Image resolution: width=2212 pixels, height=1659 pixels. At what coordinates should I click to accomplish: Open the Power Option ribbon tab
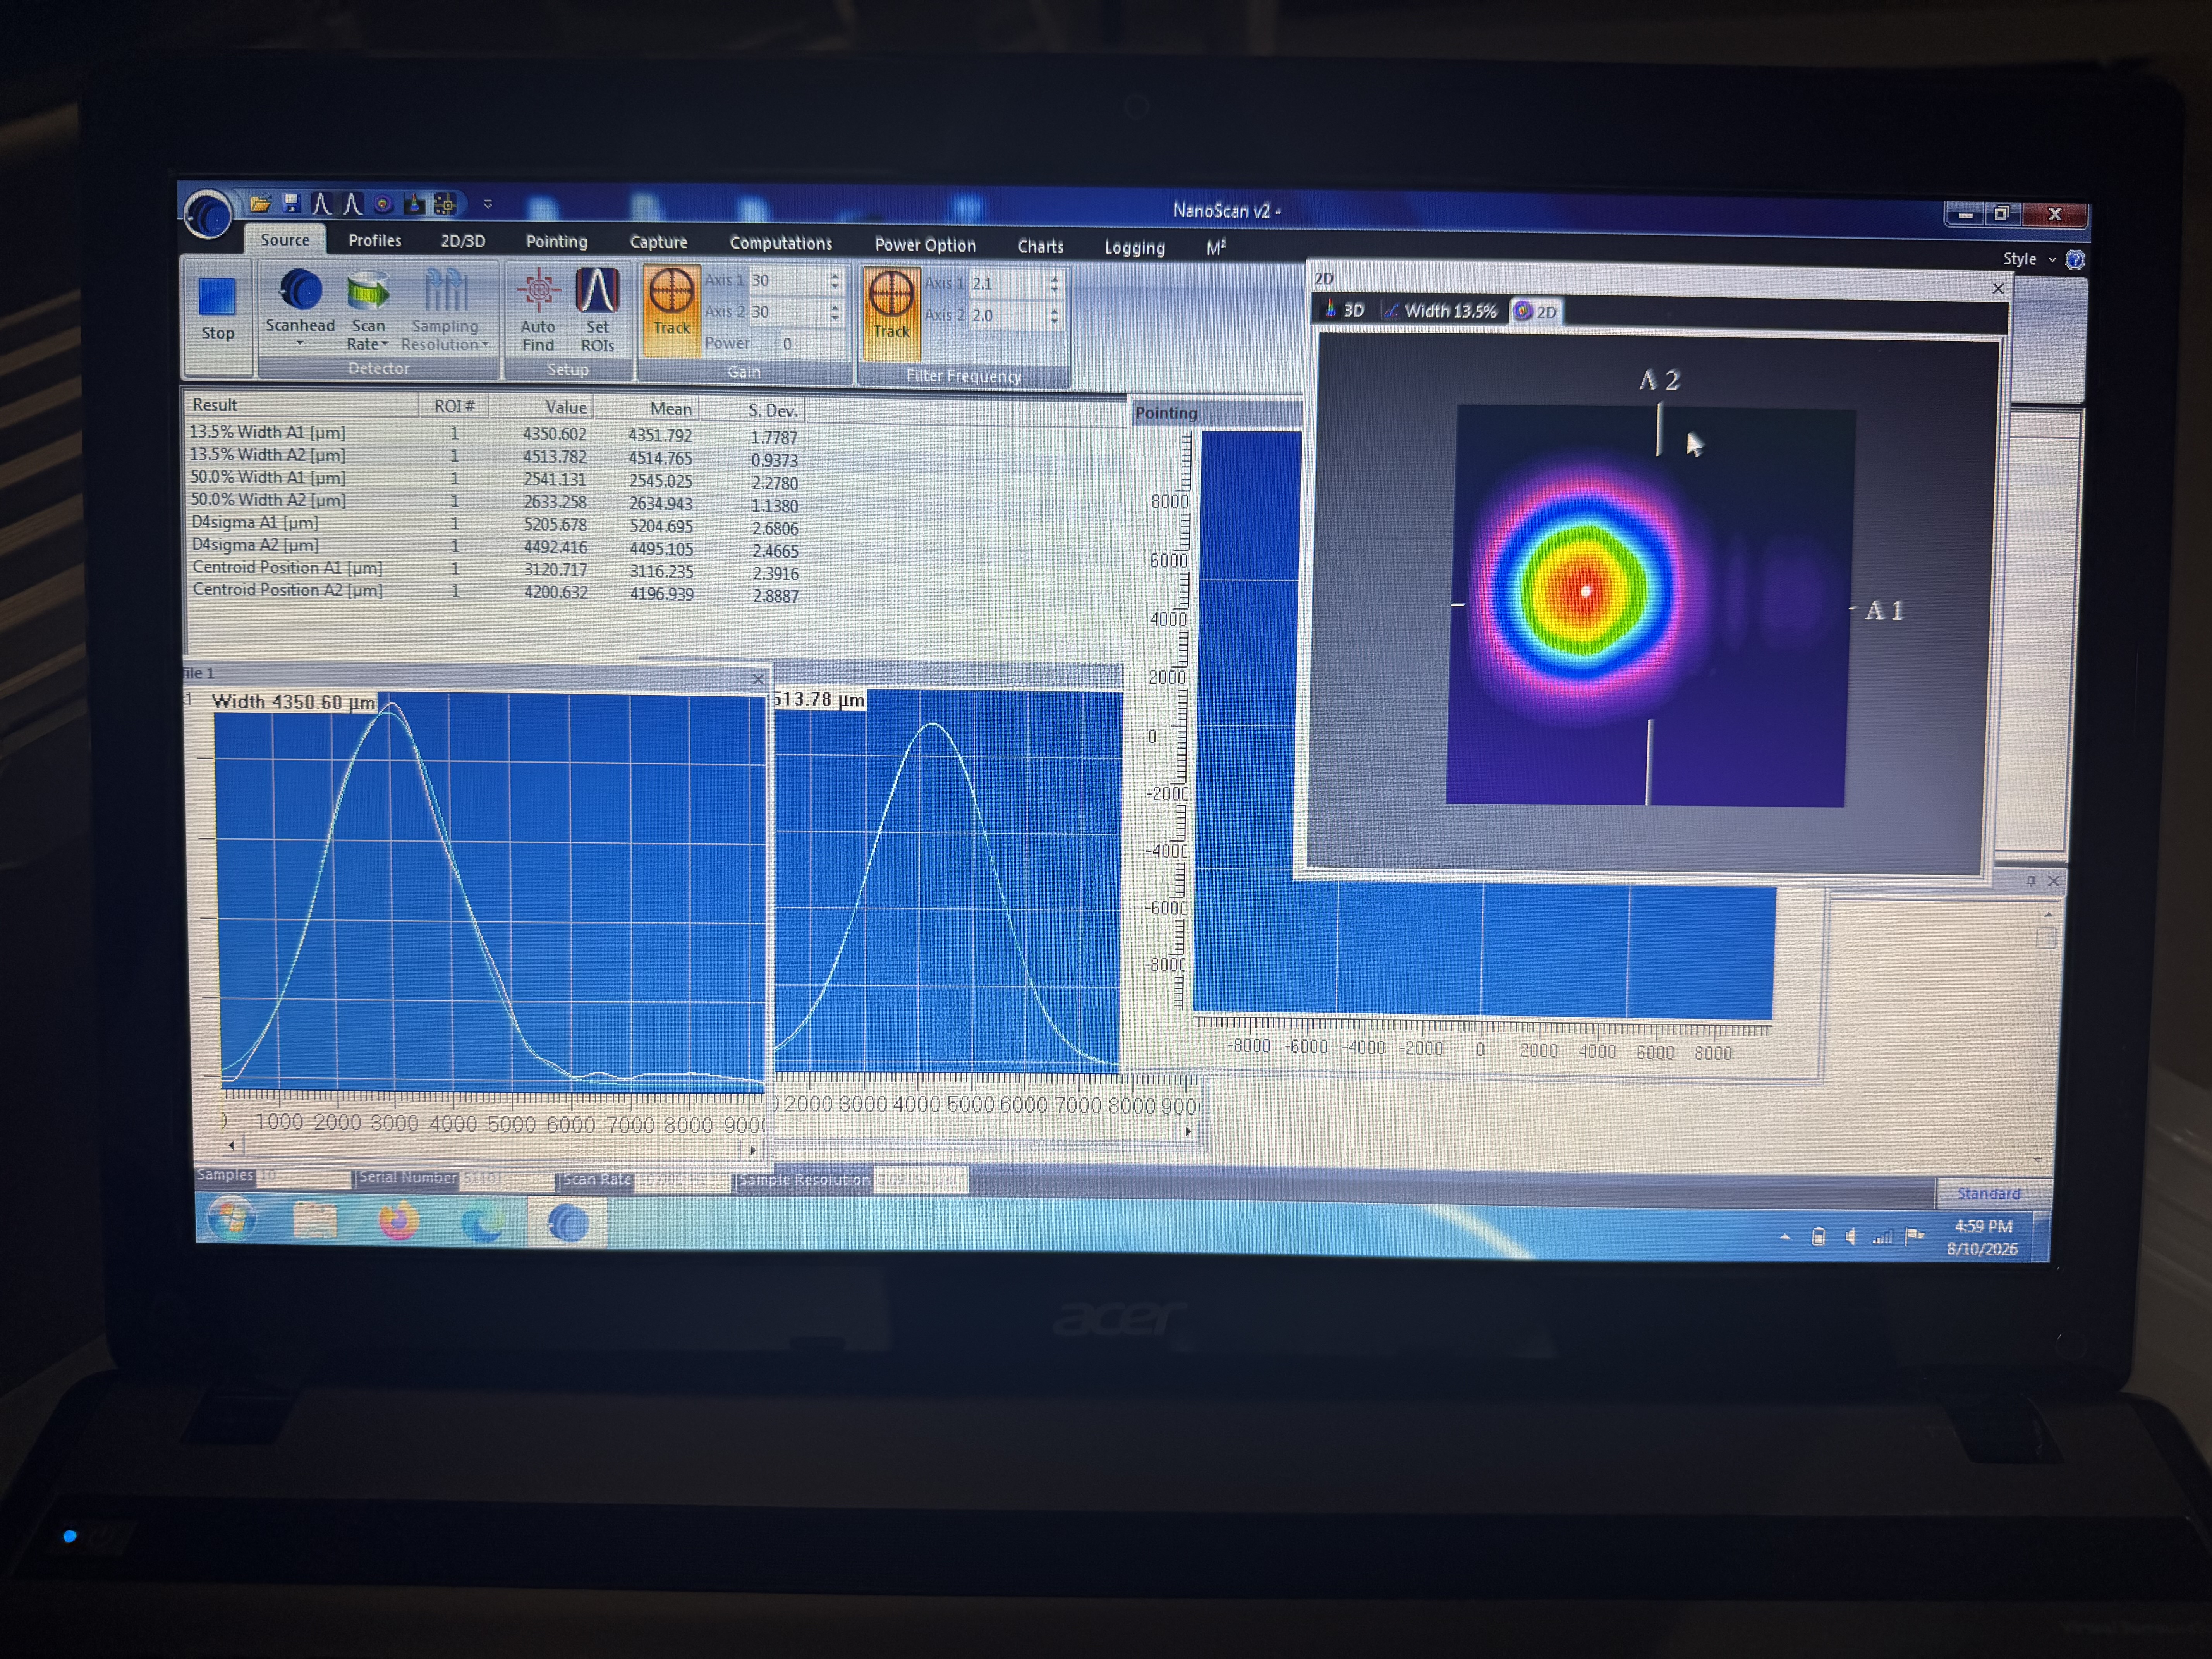click(925, 245)
